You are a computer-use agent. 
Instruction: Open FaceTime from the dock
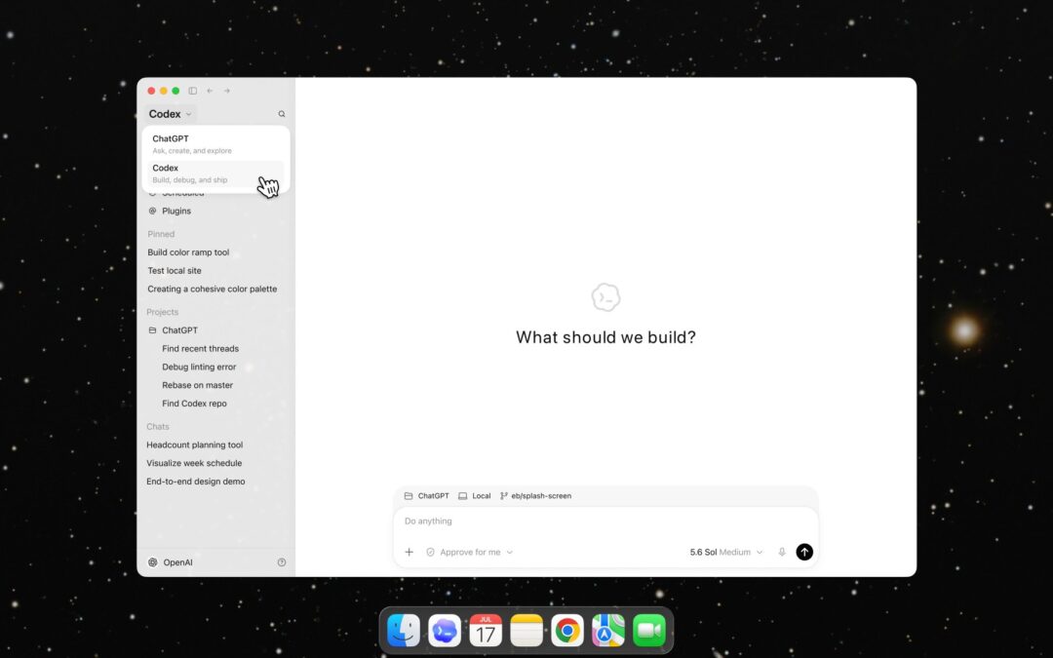[x=649, y=631]
